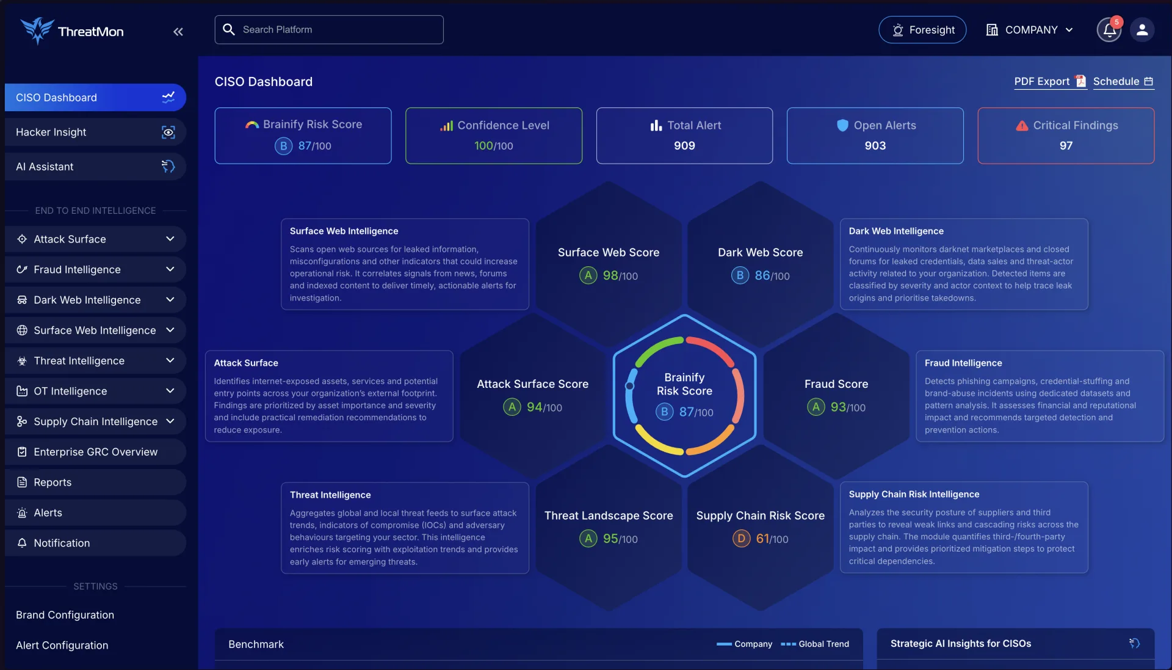The width and height of the screenshot is (1172, 670).
Task: Go to Reports in the sidebar
Action: point(95,482)
